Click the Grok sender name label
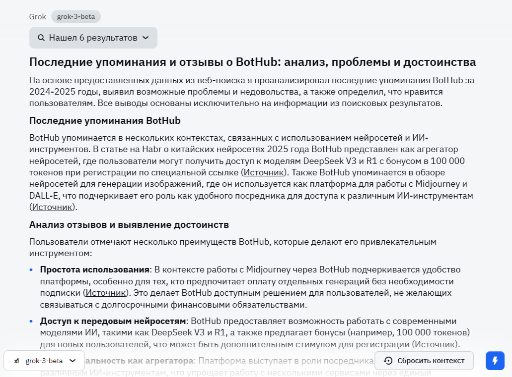The width and height of the screenshot is (512, 377). pos(38,16)
